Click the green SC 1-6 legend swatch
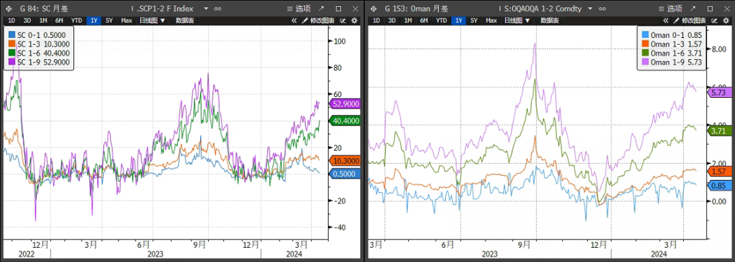 12,53
